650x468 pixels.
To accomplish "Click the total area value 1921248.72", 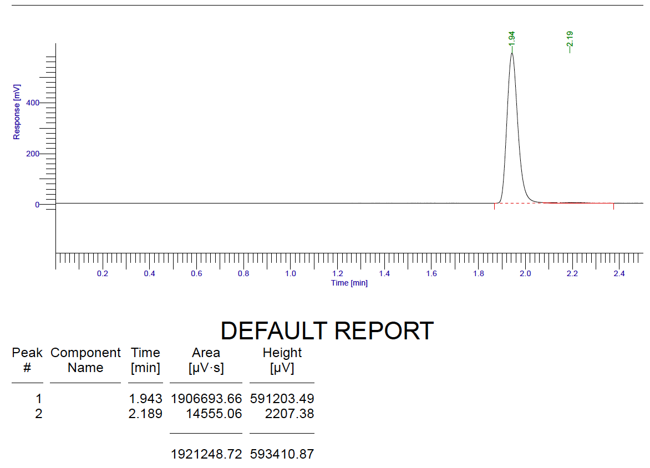I will [x=206, y=454].
